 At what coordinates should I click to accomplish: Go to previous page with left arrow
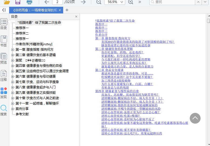(x=47, y=2)
